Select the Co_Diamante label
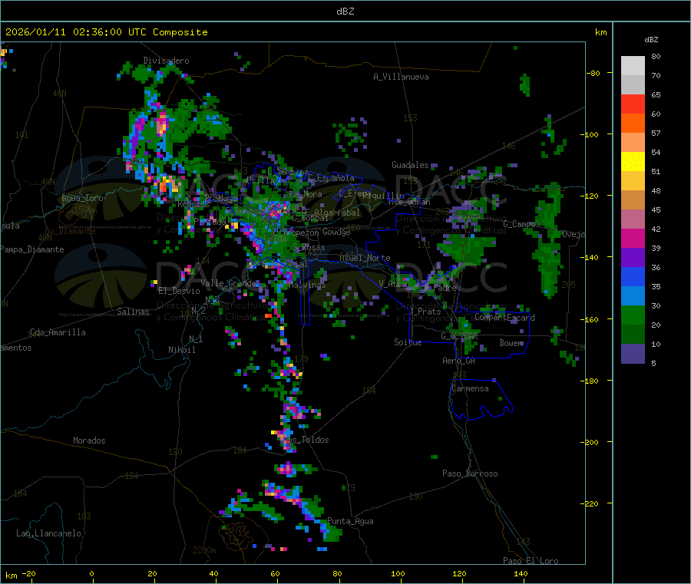Viewport: 691px width, 584px height. 70,231
